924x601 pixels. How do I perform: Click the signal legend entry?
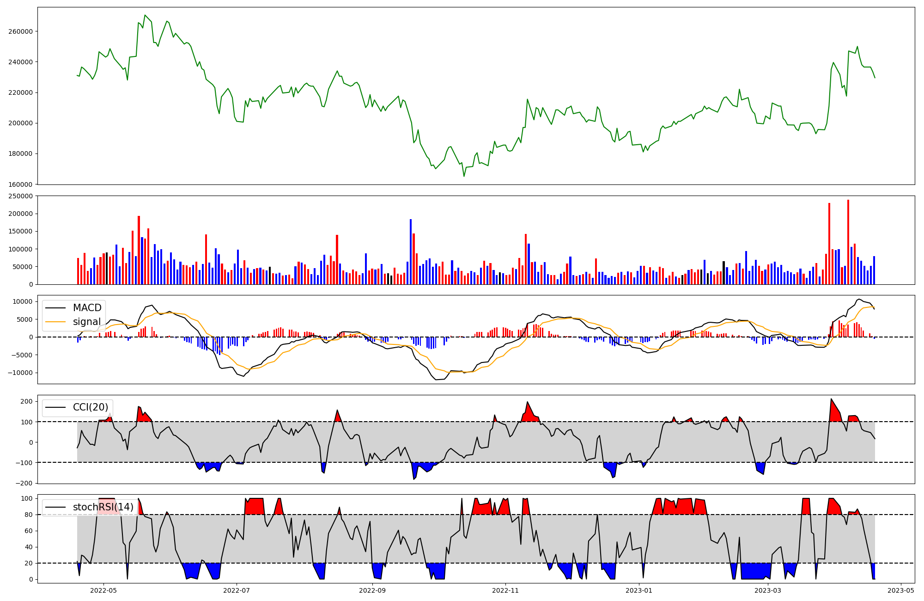point(86,322)
